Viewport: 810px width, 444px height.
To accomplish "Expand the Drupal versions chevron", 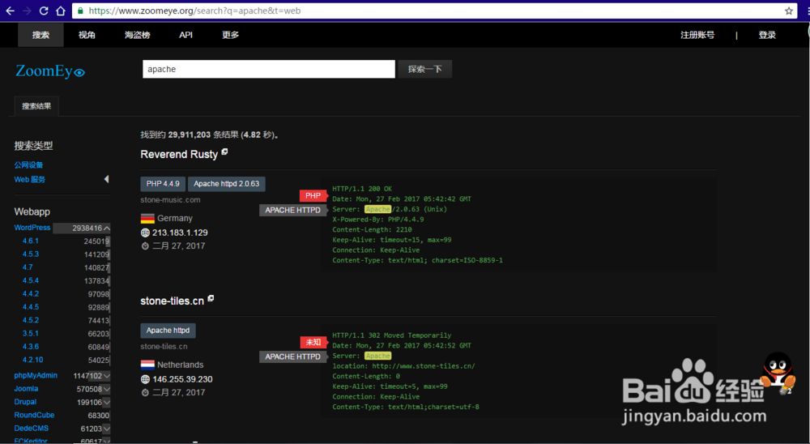I will (x=106, y=402).
